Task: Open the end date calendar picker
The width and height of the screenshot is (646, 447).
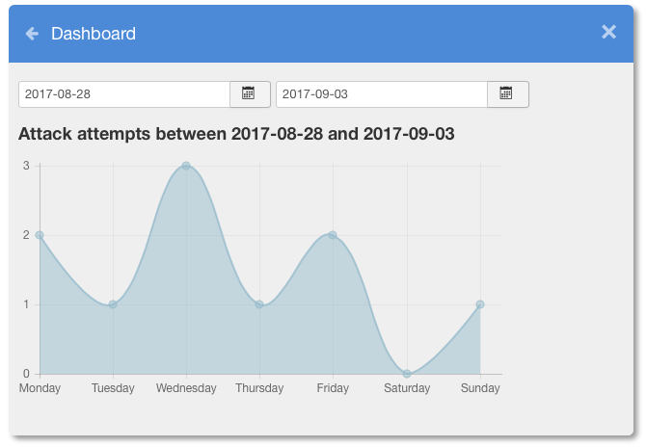Action: coord(506,94)
